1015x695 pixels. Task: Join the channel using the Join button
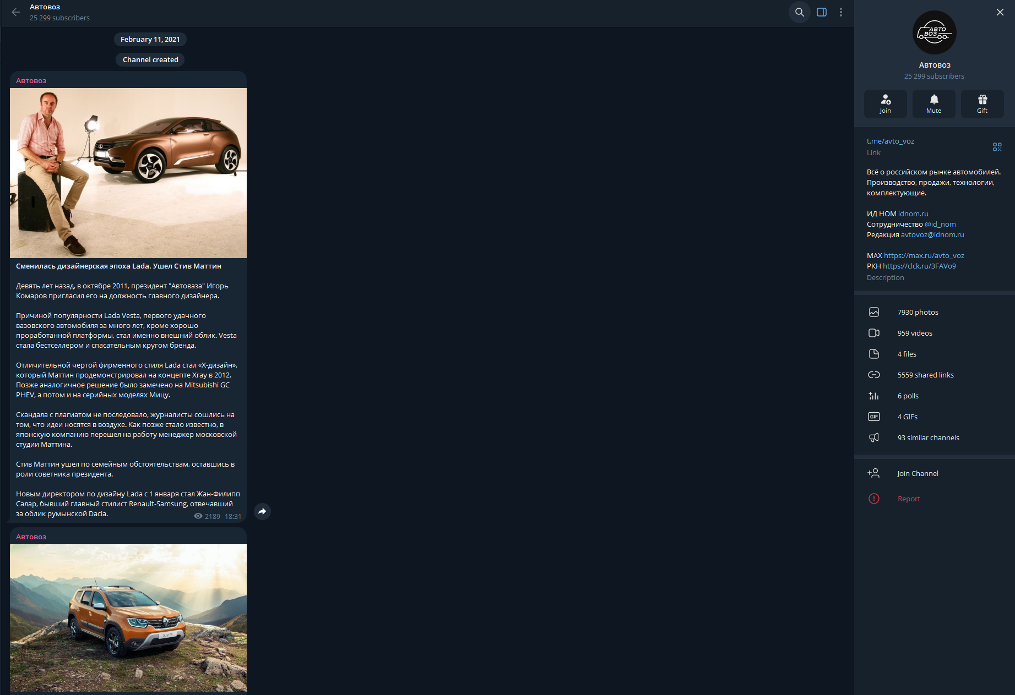(x=886, y=103)
